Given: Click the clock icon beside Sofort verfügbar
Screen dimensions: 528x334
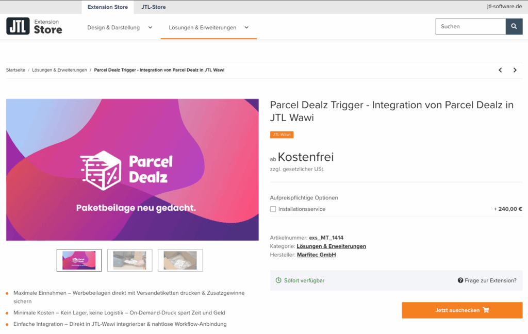Looking at the screenshot, I should click(278, 280).
